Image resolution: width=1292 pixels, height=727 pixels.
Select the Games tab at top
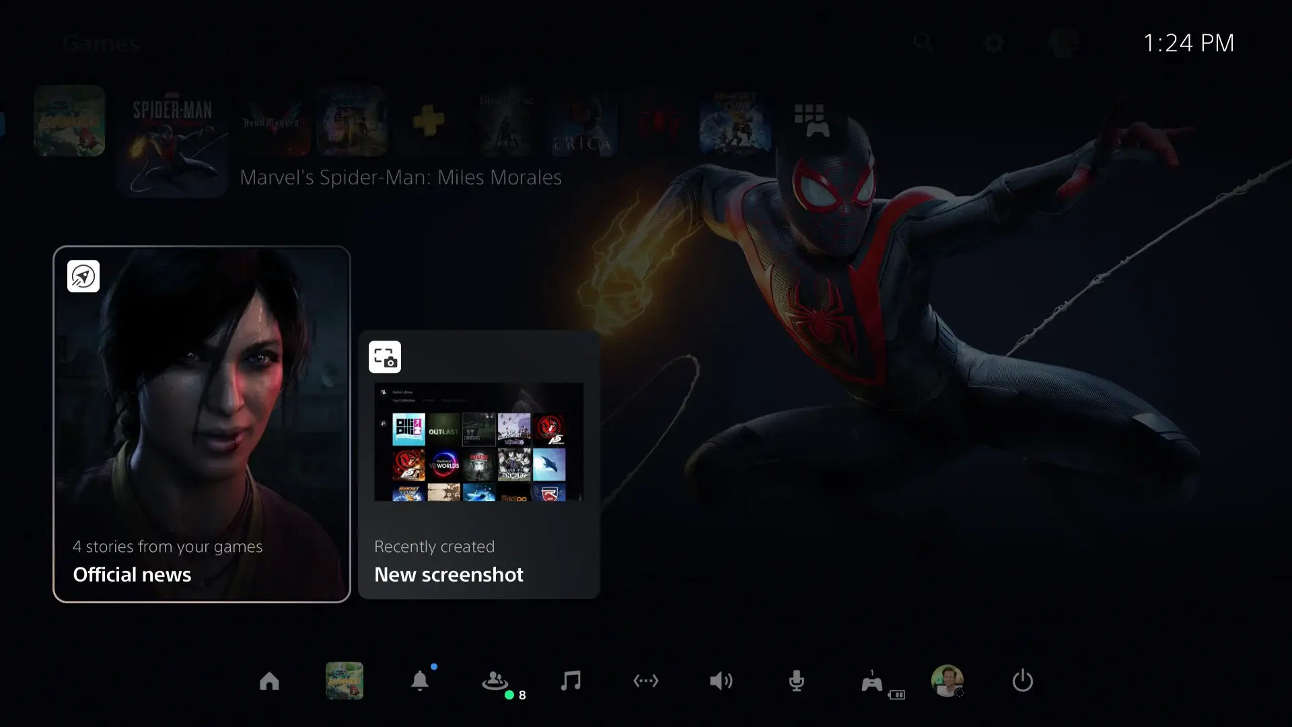pos(102,44)
